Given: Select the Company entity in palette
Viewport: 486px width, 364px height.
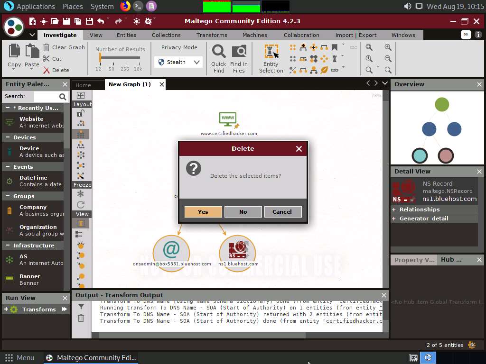Looking at the screenshot, I should coord(33,210).
